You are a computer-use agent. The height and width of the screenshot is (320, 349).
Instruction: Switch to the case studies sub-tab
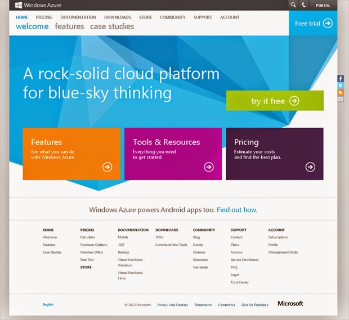pos(112,26)
